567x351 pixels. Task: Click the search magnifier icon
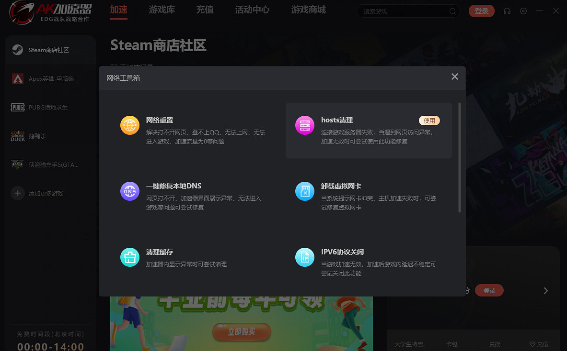(x=452, y=11)
